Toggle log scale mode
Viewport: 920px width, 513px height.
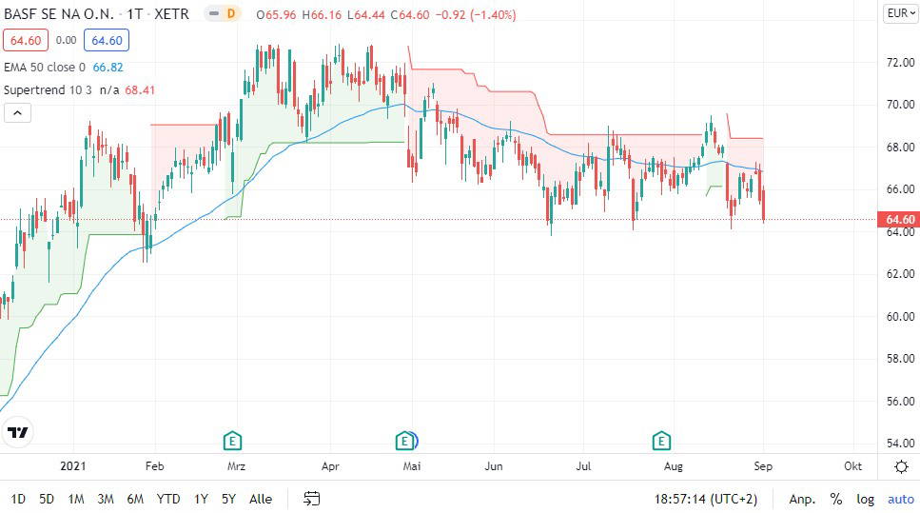(866, 499)
